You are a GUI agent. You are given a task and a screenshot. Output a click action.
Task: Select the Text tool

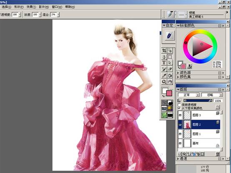pos(164,63)
